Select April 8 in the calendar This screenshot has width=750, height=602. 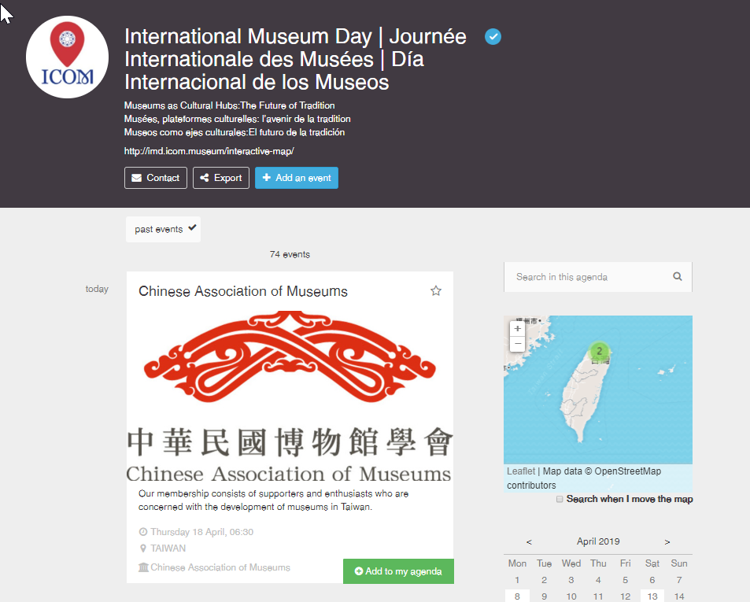517,596
